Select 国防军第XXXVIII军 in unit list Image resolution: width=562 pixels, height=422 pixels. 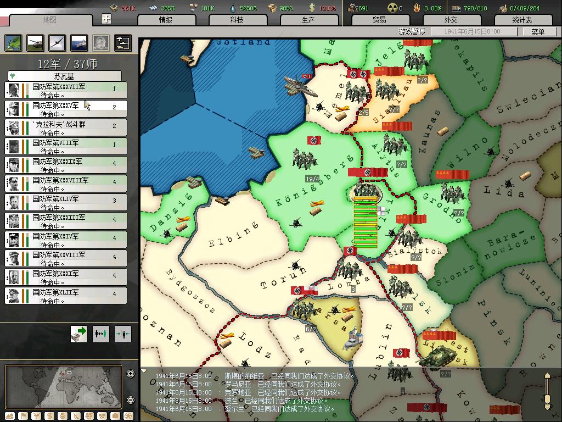(x=66, y=184)
